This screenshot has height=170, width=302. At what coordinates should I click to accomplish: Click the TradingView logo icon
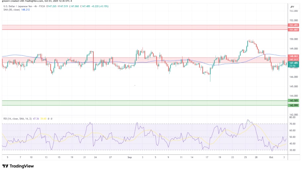[5, 166]
